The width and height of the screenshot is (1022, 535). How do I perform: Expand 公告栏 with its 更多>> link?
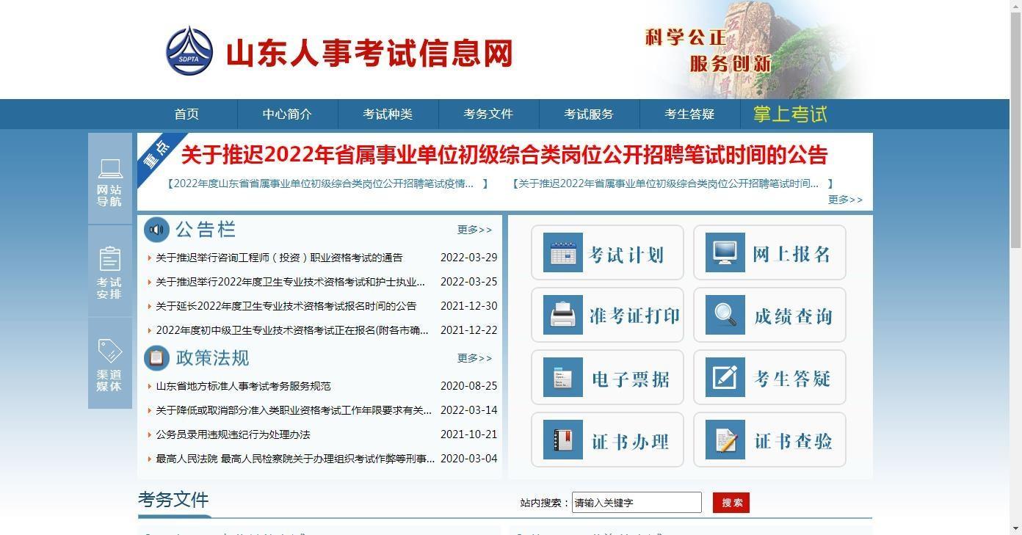(x=474, y=230)
